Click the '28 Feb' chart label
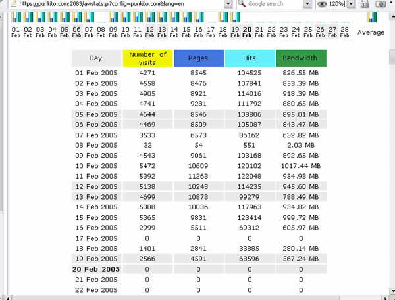 pyautogui.click(x=344, y=32)
